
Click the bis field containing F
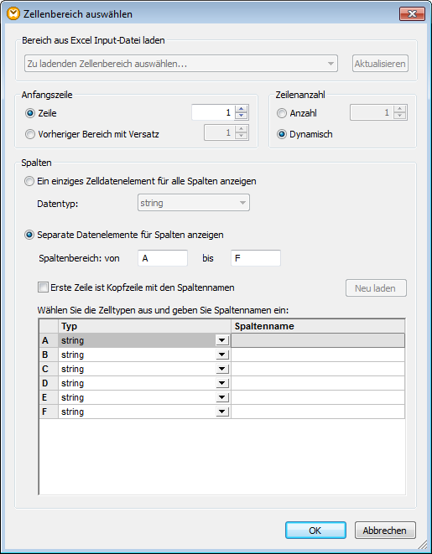pos(256,258)
